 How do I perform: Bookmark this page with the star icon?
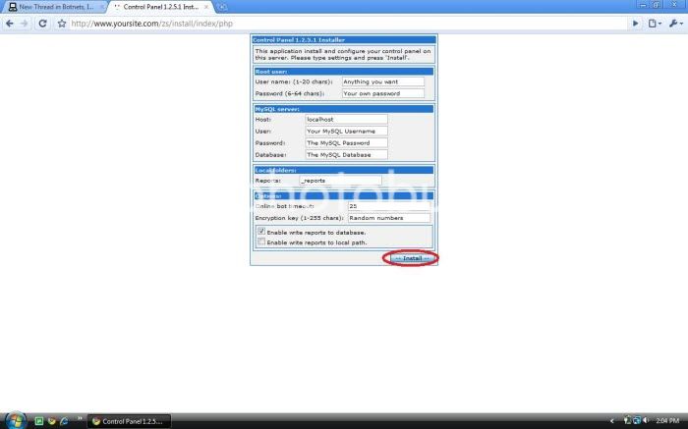pyautogui.click(x=60, y=23)
